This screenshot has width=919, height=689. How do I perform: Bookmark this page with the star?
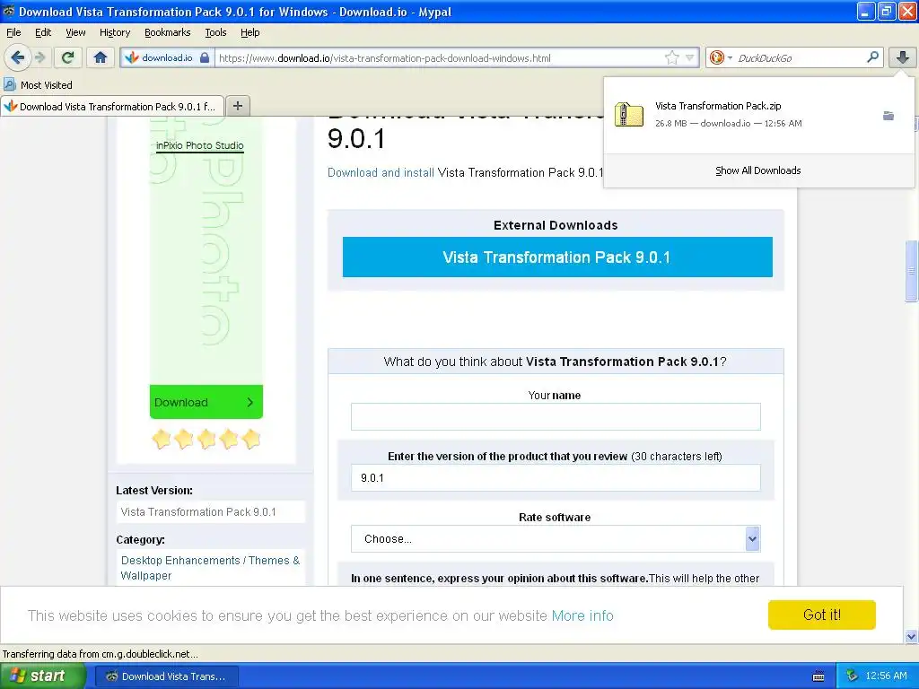671,57
